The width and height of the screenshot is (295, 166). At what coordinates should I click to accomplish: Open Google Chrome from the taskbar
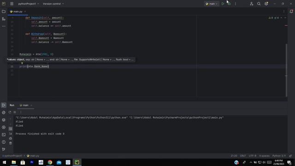[50, 162]
